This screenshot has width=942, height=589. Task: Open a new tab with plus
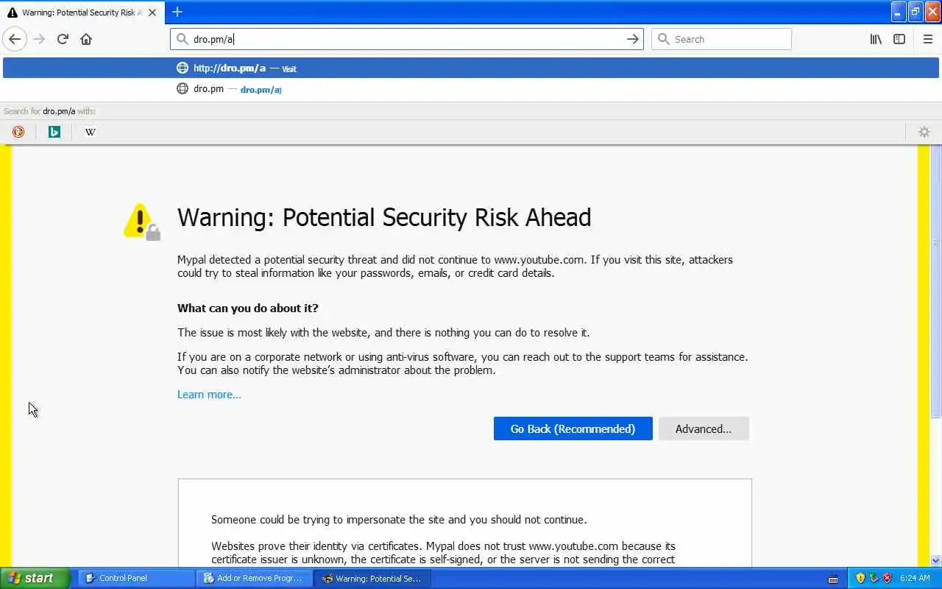click(x=177, y=12)
